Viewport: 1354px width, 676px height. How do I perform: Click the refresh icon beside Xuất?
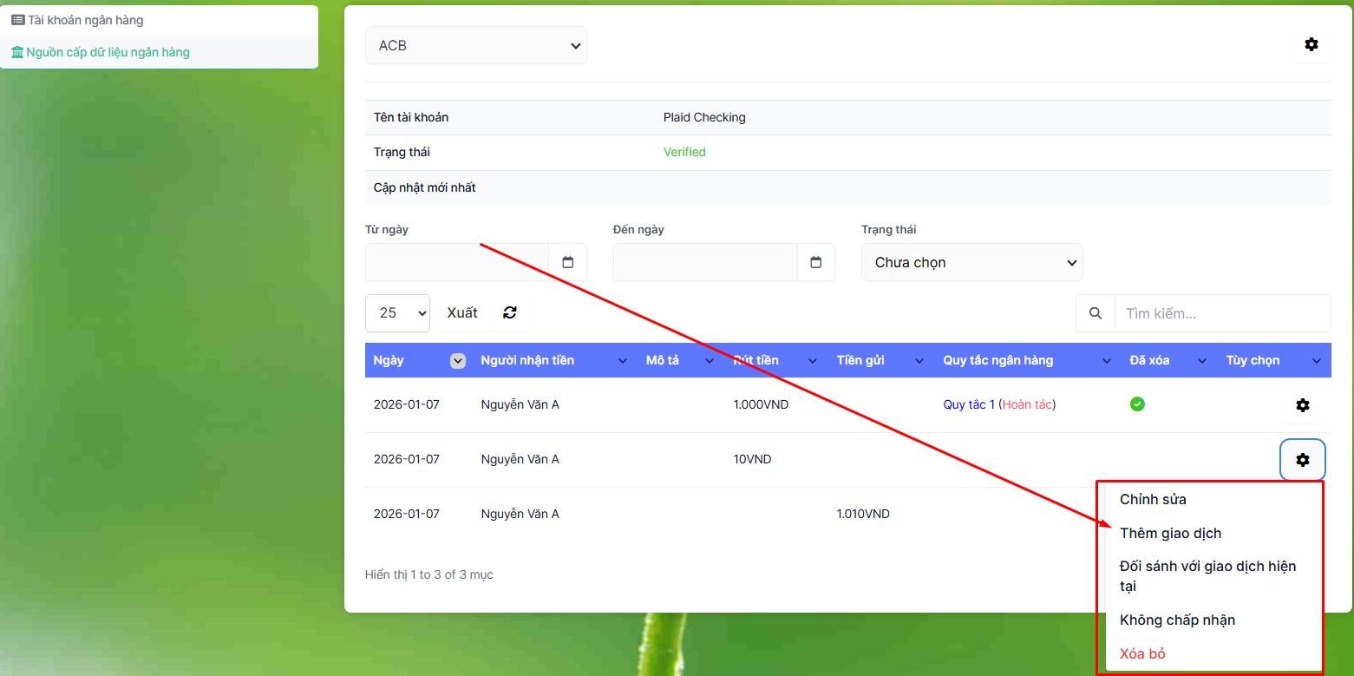pos(510,312)
